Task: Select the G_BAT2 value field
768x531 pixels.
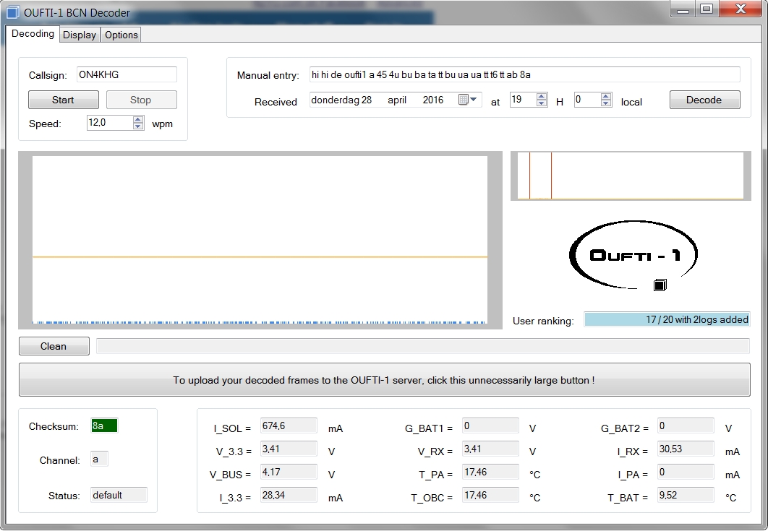Action: [686, 426]
